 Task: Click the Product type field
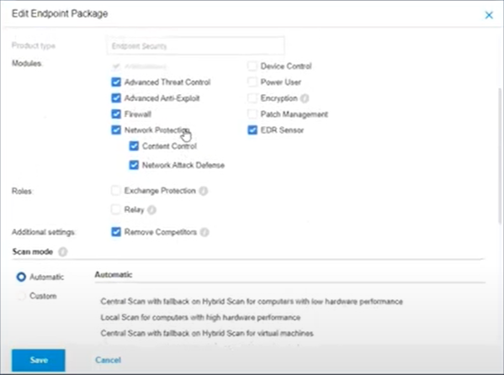coord(195,46)
